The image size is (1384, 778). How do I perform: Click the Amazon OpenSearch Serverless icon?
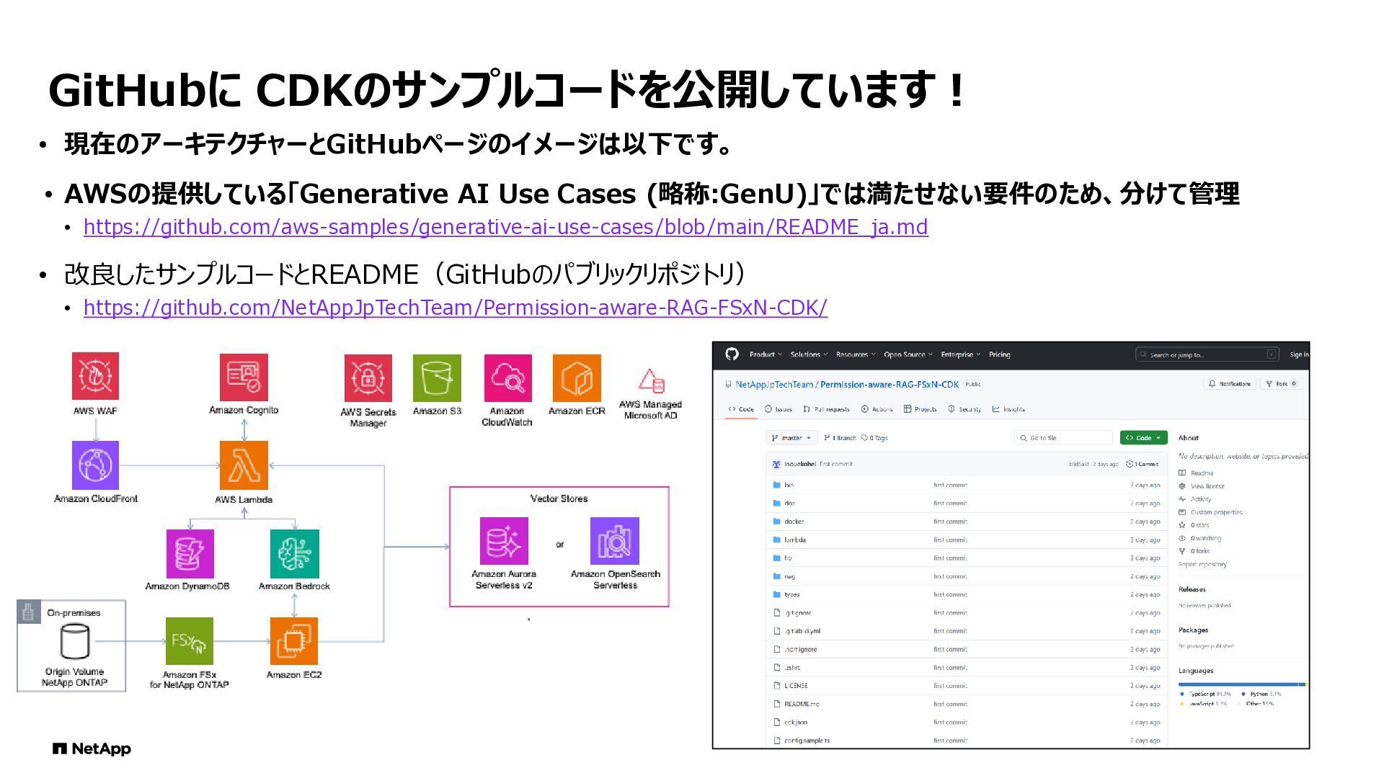pos(615,541)
